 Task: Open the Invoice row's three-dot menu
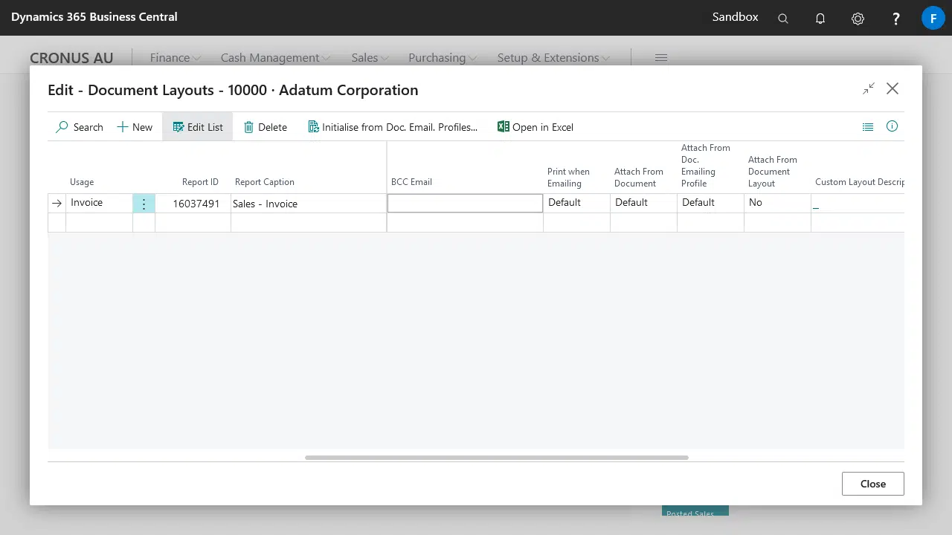144,204
